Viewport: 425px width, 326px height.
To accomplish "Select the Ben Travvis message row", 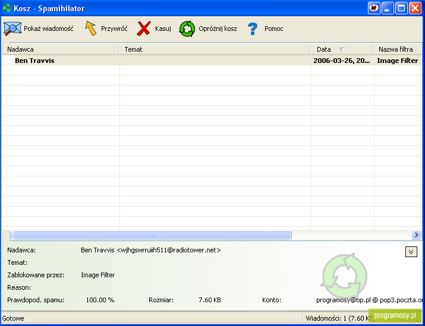I will (x=212, y=61).
